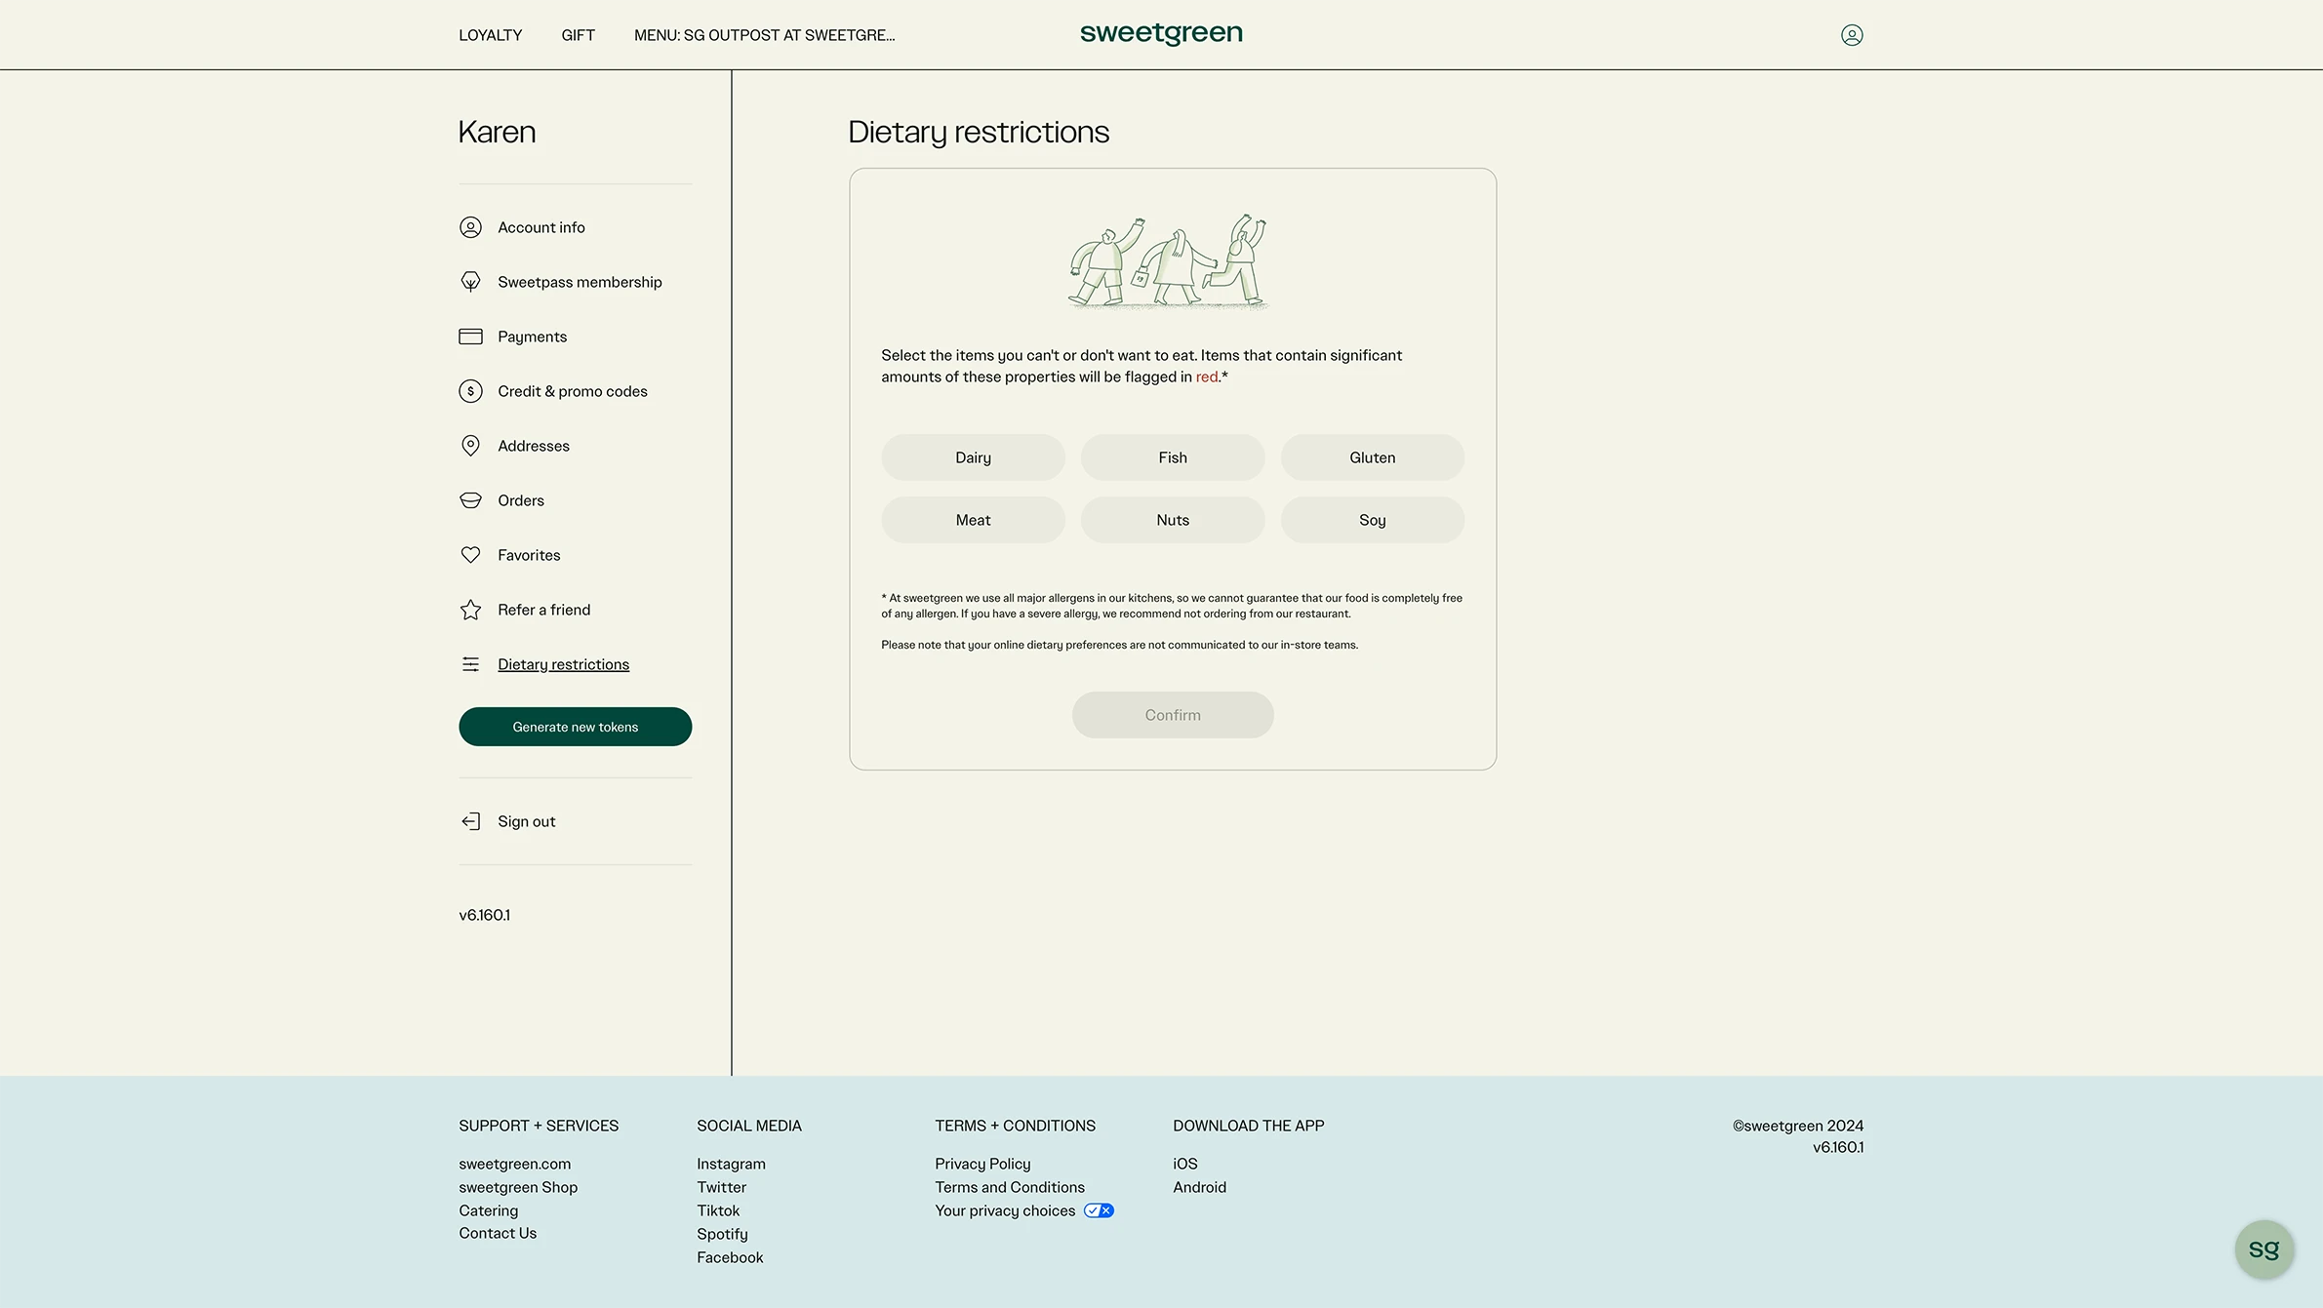Click the Sign out arrow icon
The image size is (2323, 1308).
[470, 821]
